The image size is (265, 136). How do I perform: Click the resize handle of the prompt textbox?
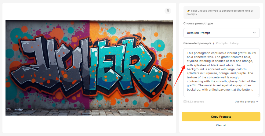pyautogui.click(x=258, y=96)
